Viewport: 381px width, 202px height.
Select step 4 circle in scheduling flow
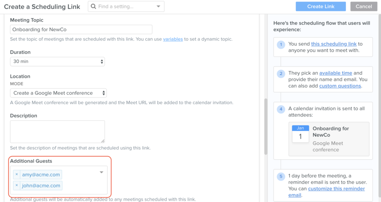(281, 109)
